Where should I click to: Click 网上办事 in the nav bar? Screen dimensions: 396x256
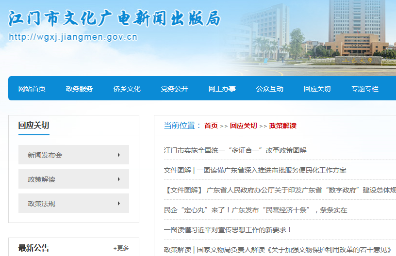click(222, 89)
